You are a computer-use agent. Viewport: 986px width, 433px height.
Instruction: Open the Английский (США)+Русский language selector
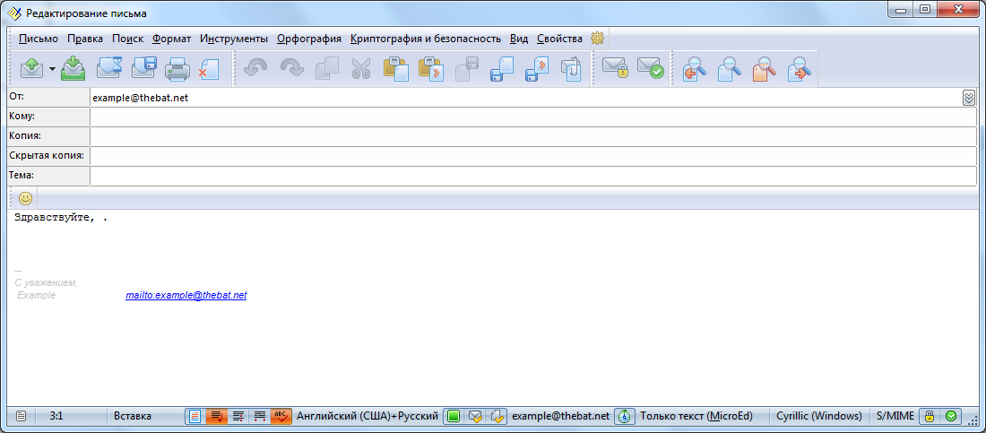(x=368, y=416)
